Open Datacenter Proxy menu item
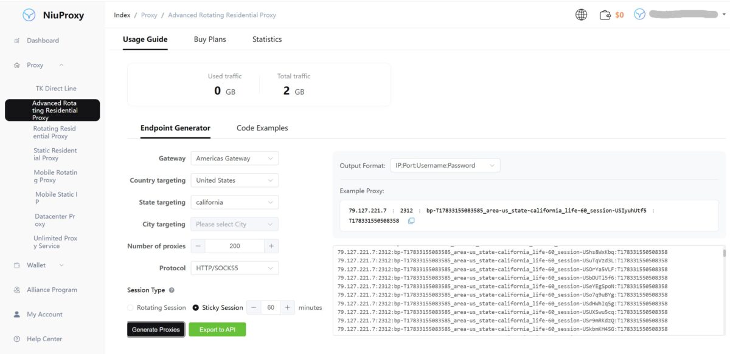The height and width of the screenshot is (354, 730). pyautogui.click(x=55, y=220)
